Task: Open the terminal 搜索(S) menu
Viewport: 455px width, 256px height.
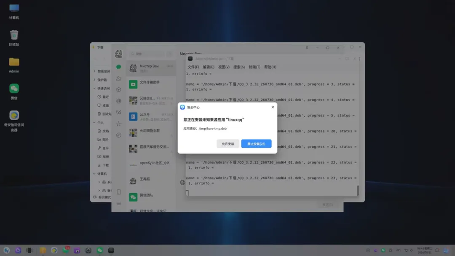Action: tap(239, 67)
